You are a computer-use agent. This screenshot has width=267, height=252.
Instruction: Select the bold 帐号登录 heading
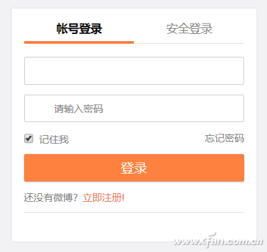point(79,29)
